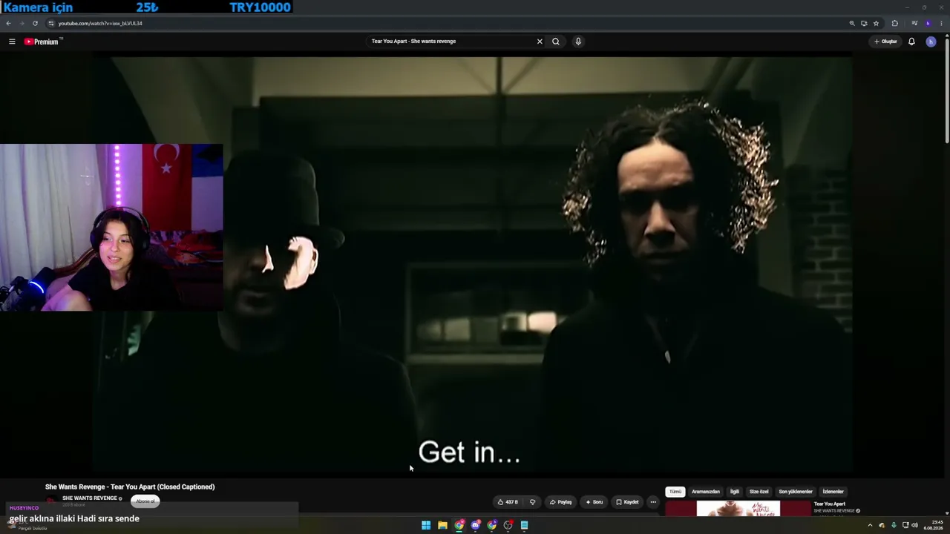
Task: Open the browser media control icon
Action: click(914, 23)
